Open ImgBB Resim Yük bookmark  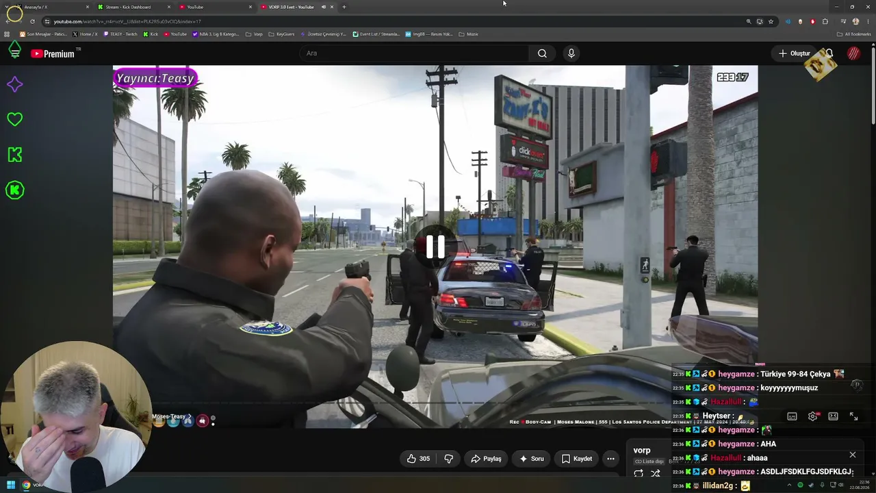click(x=429, y=34)
